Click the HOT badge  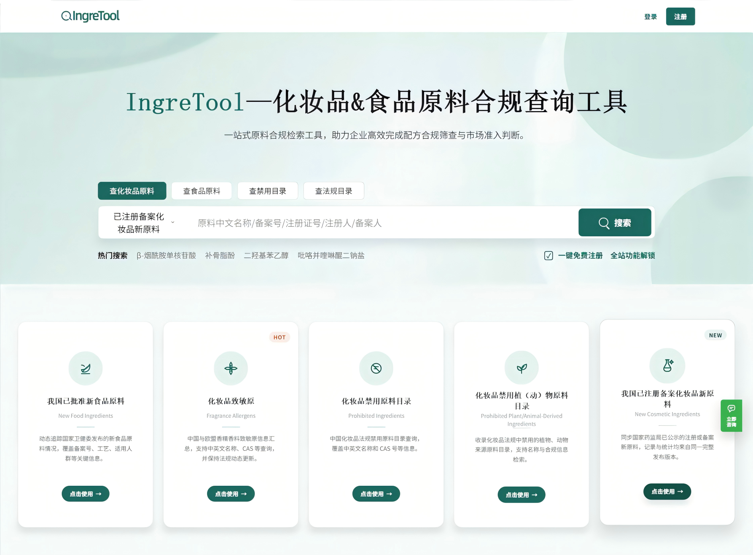tap(280, 337)
